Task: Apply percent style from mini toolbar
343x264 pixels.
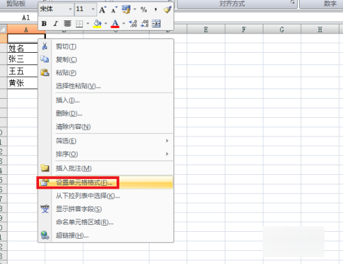Action: pos(143,10)
